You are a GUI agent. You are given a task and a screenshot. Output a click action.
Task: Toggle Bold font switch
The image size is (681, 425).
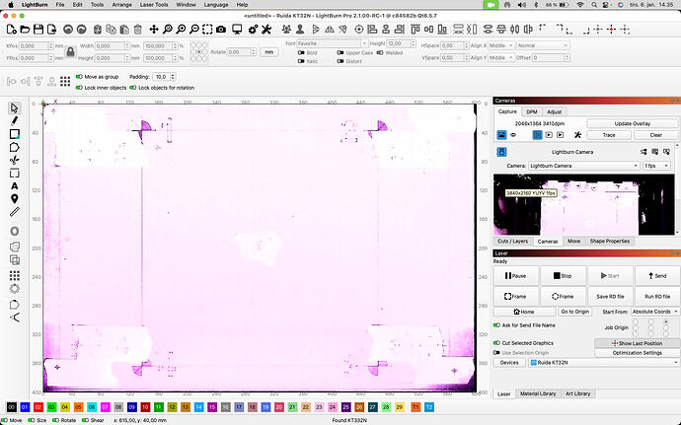click(301, 53)
